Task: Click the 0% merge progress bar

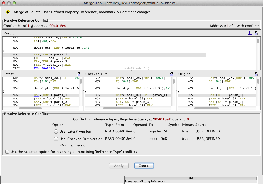Action: click(191, 178)
